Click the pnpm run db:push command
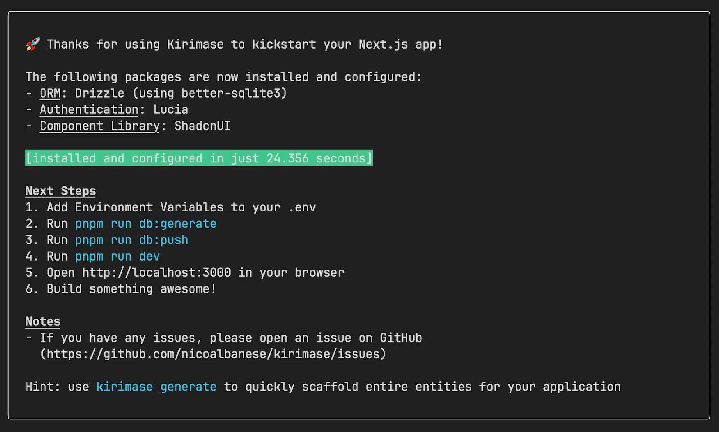This screenshot has height=432, width=719. pos(131,240)
